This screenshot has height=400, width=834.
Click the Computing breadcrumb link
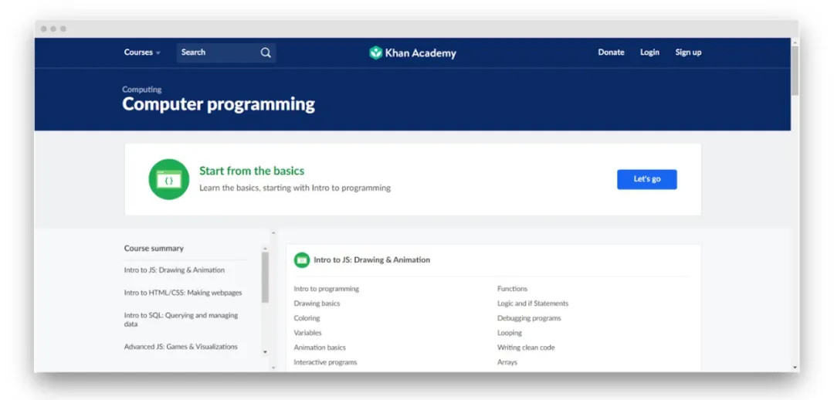(x=142, y=90)
